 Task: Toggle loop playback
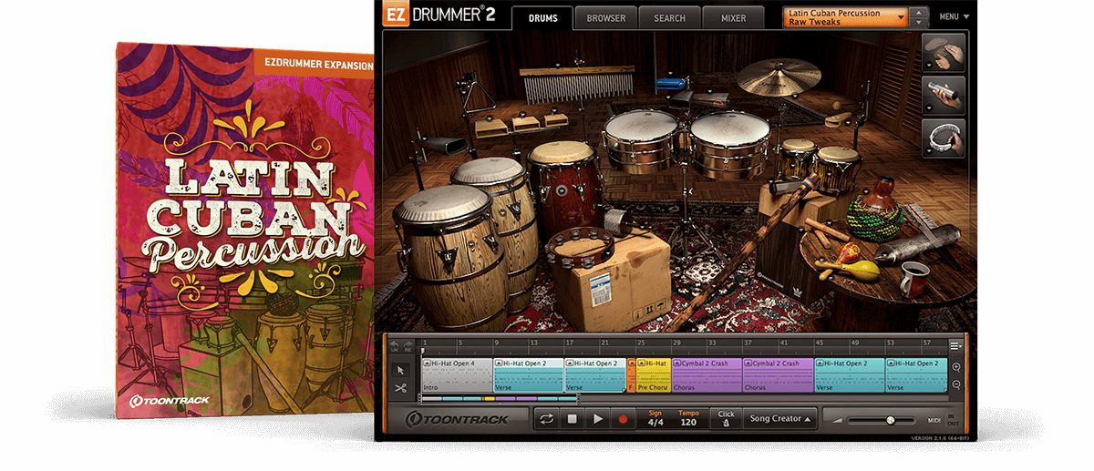(x=547, y=419)
